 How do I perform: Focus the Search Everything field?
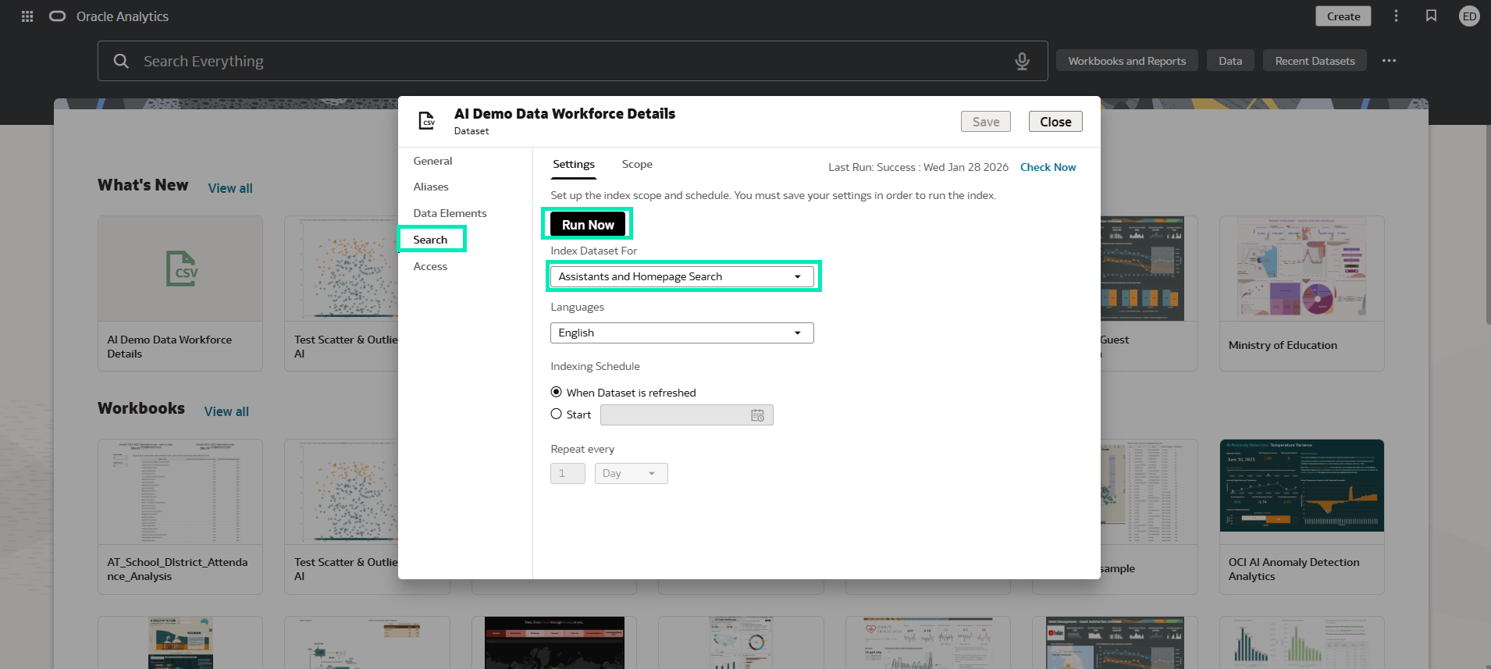click(572, 61)
